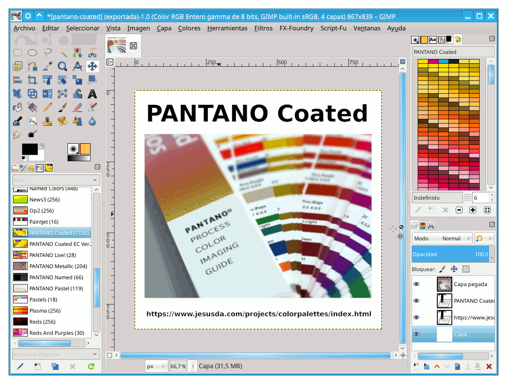
Task: Select the Healing tool
Action: tap(62, 121)
